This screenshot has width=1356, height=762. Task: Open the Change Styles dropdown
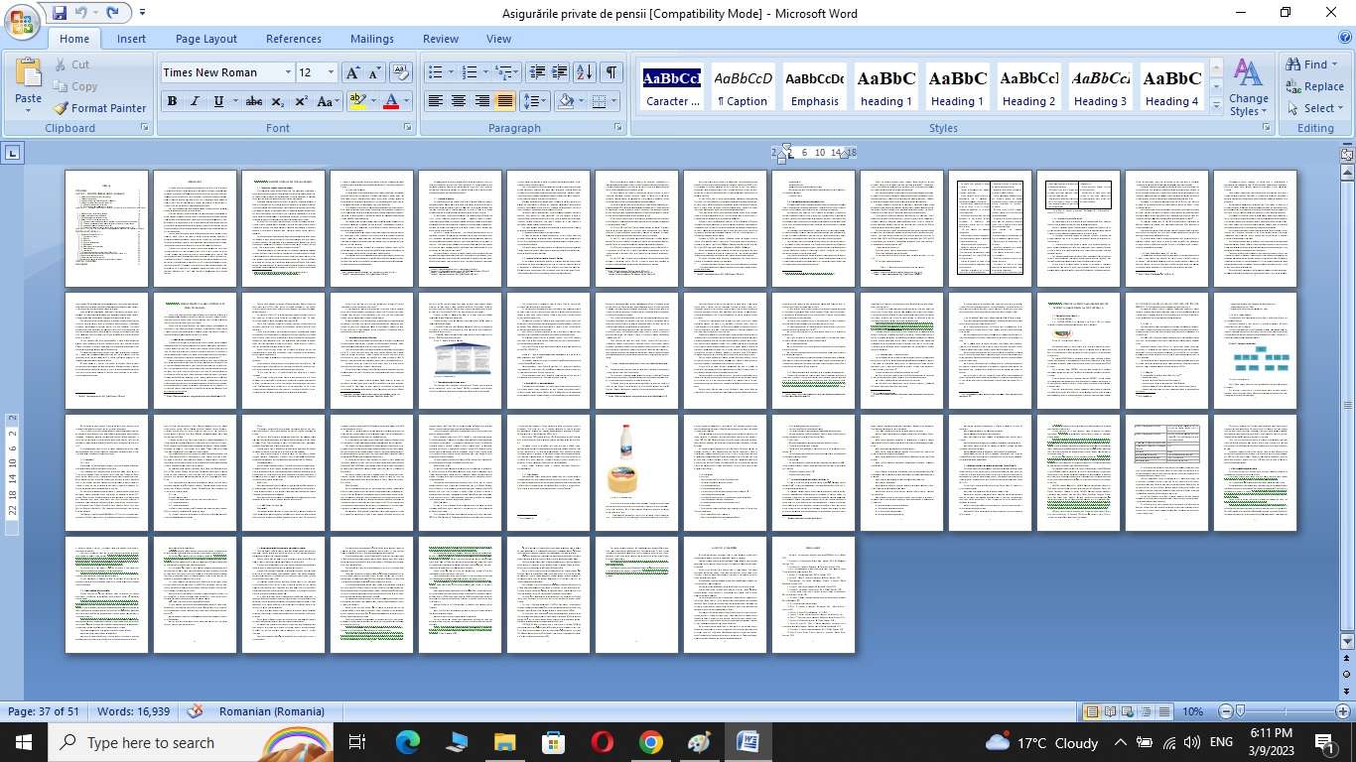click(1248, 88)
